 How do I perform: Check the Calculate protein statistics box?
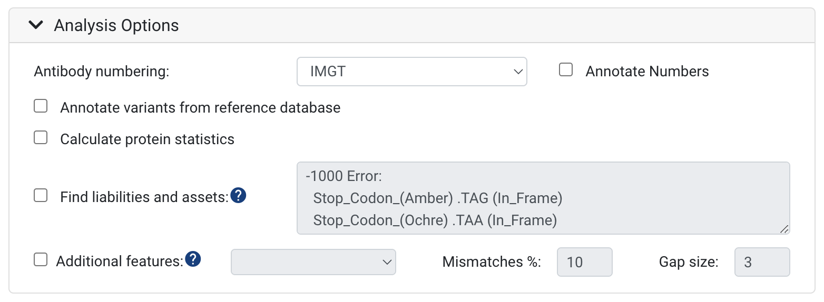tap(41, 138)
